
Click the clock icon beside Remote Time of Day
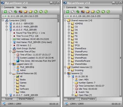pos(14,52)
